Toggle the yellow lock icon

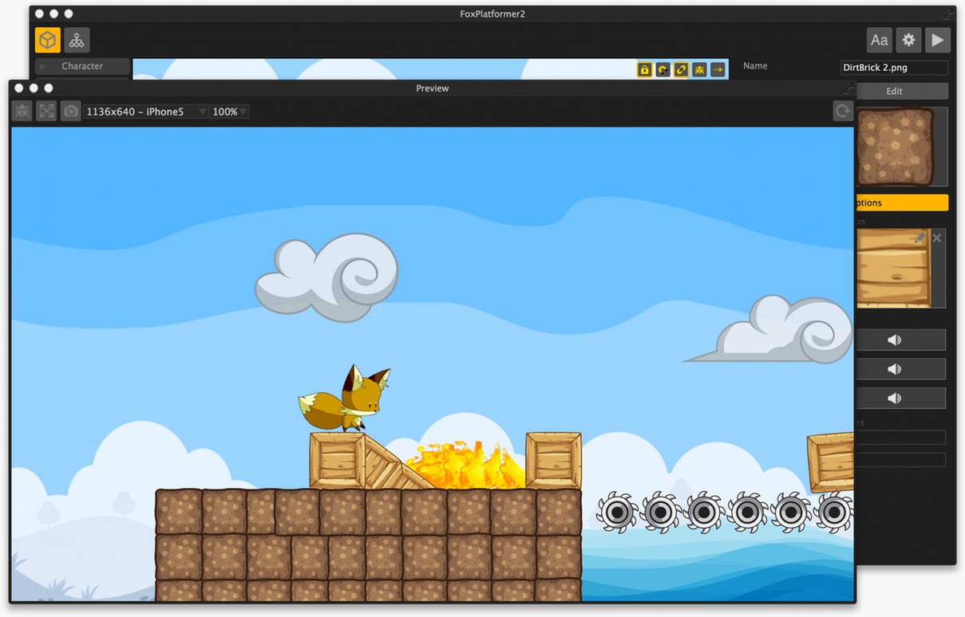pyautogui.click(x=644, y=69)
